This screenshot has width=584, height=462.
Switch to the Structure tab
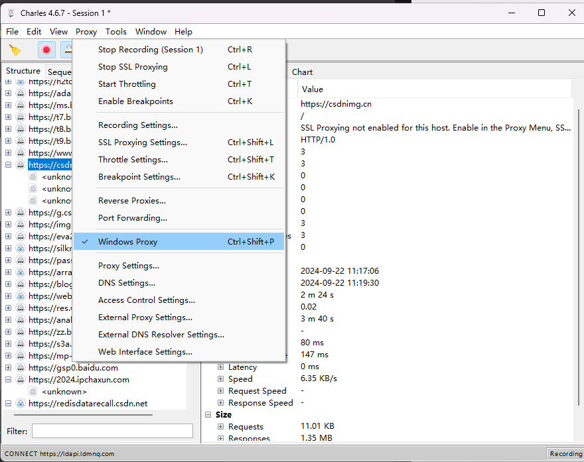coord(23,71)
